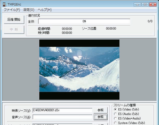Click the 経過時間 value 00:00:00
Image resolution: width=159 pixels, height=125 pixels.
pyautogui.click(x=67, y=29)
